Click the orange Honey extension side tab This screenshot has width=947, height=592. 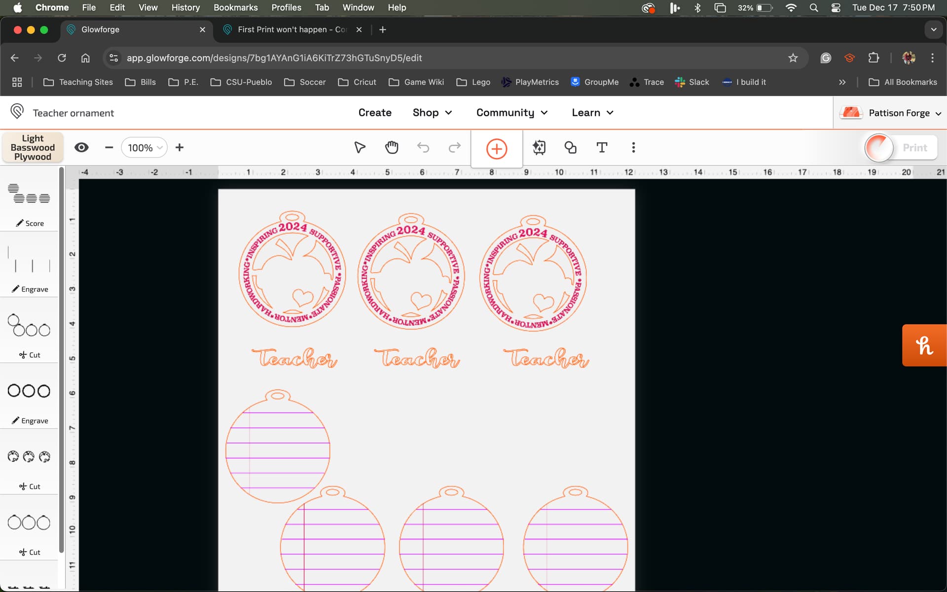[x=924, y=345]
